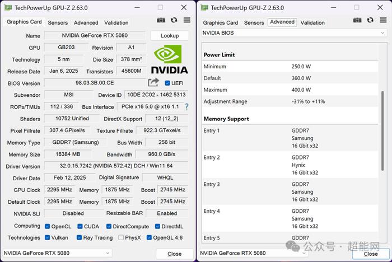Open Sensors tab in right window
The height and width of the screenshot is (262, 392).
click(x=254, y=23)
